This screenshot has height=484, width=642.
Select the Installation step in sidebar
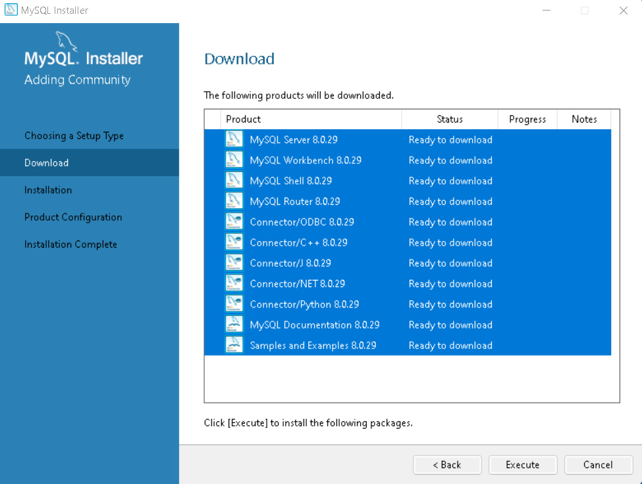pos(48,190)
